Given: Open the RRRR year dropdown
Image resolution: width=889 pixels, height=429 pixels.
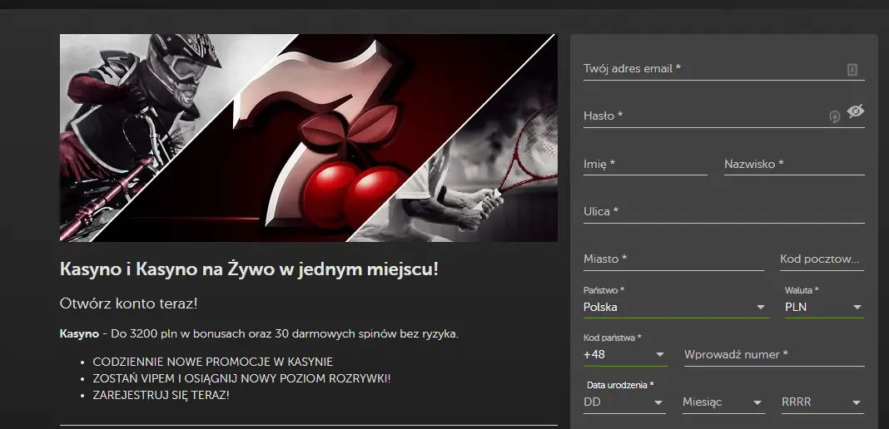Looking at the screenshot, I should [x=822, y=402].
